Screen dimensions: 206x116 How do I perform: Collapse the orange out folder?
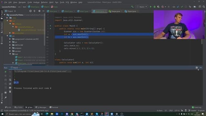7,21
